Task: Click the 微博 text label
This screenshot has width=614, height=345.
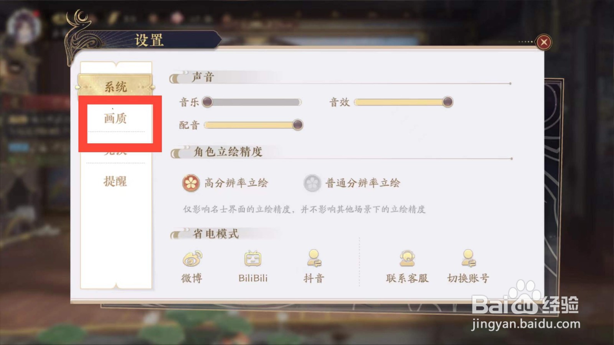Action: pyautogui.click(x=192, y=278)
